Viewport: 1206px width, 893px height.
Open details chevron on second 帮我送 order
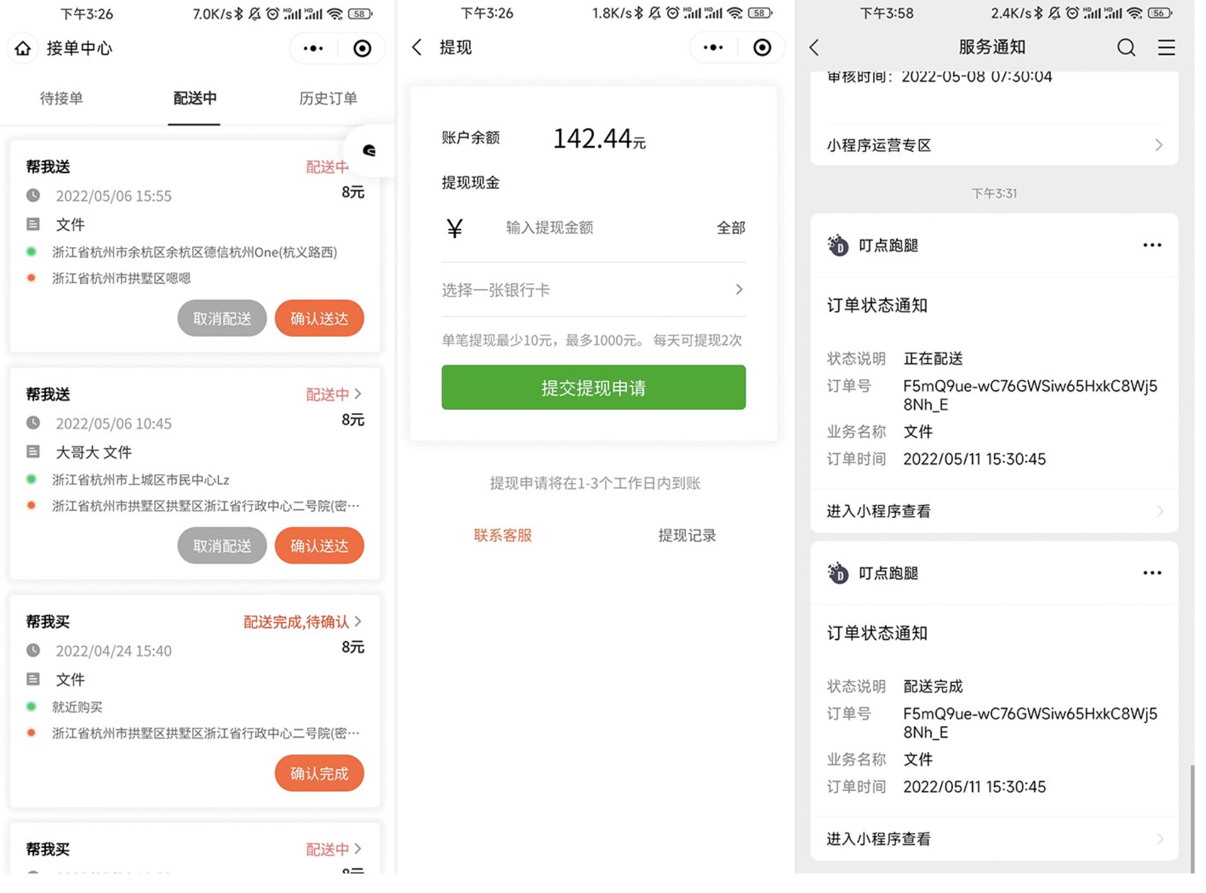coord(358,394)
